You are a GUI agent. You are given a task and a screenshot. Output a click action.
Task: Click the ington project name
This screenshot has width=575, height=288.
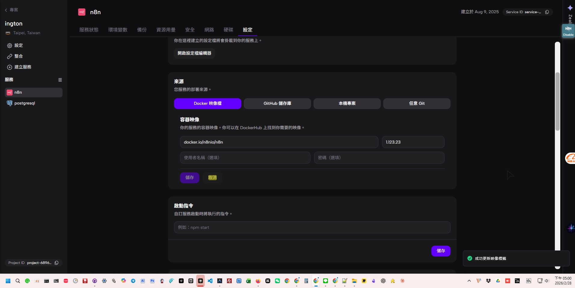point(14,24)
